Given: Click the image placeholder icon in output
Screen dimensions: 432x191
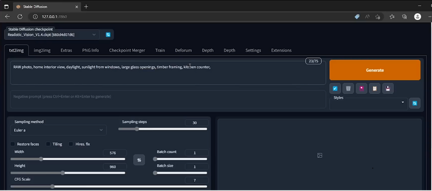Looking at the screenshot, I should click(x=320, y=155).
